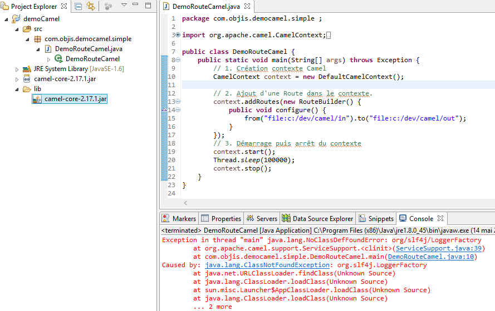Collapse the lib folder node
Screen dimensions: 495x311
17,90
